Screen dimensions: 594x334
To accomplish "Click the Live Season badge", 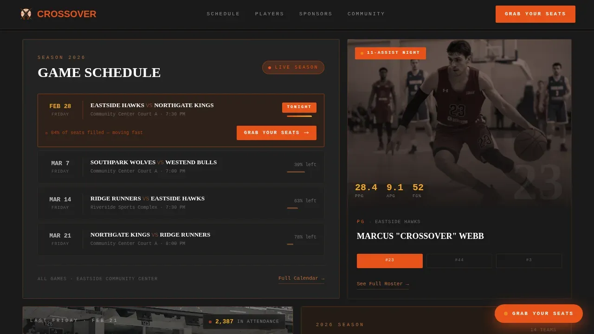I will (x=293, y=67).
